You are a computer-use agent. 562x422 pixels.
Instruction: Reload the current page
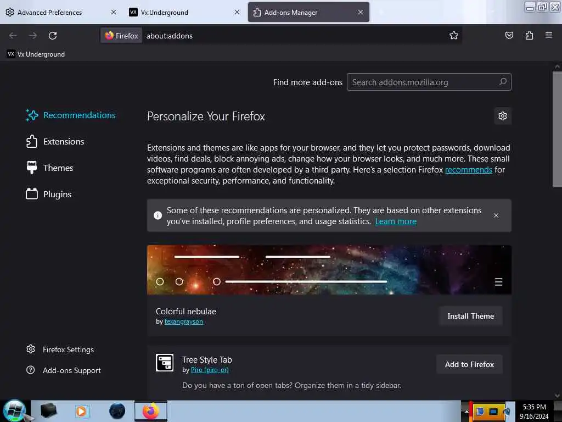tap(53, 36)
